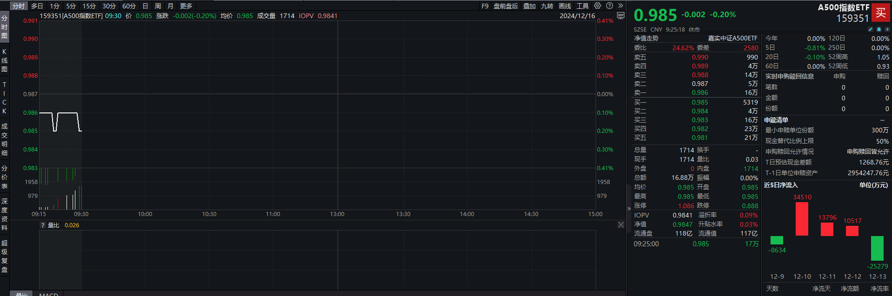
Task: Open the chart settings gear icon
Action: (x=597, y=6)
